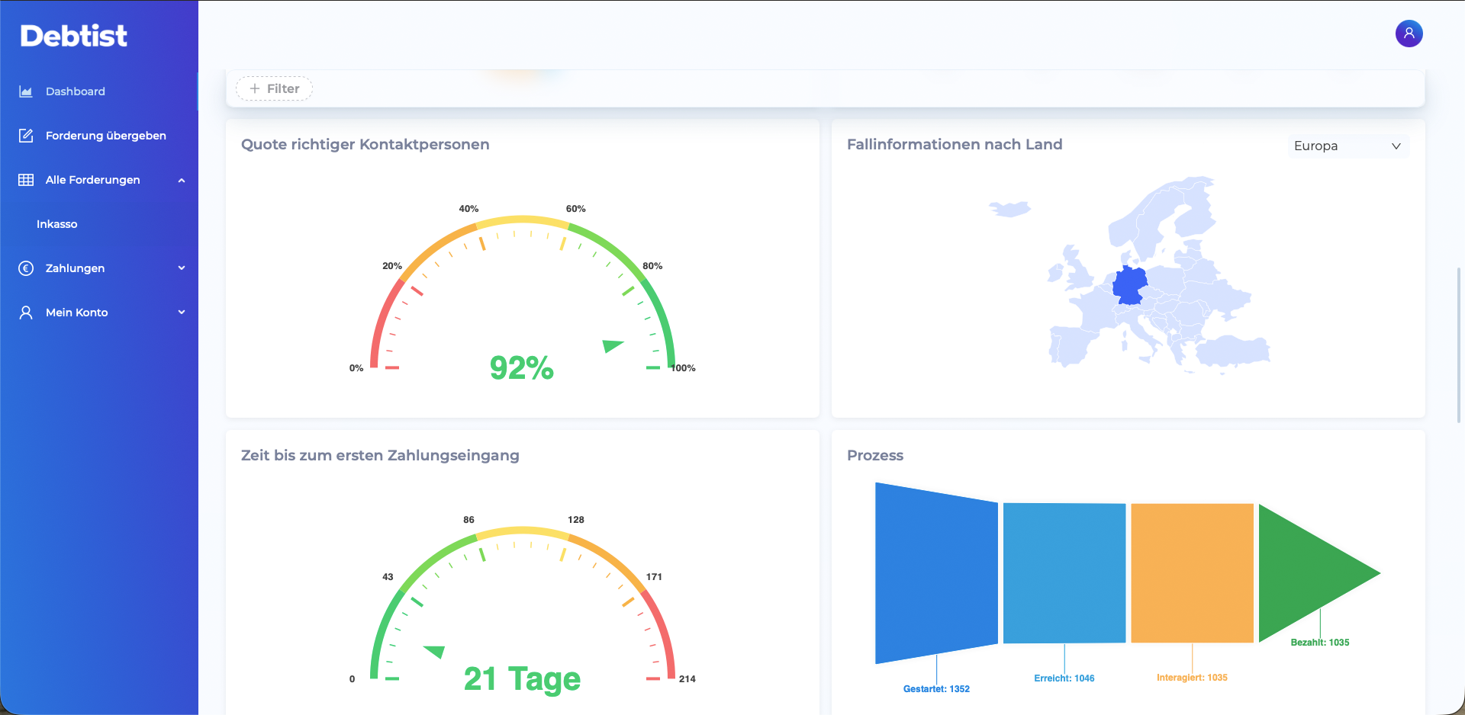This screenshot has height=715, width=1465.
Task: Click the plus icon on Filter button
Action: point(255,88)
